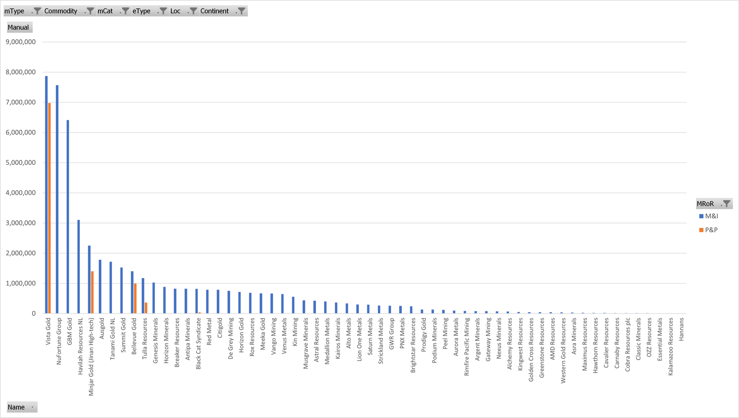
Task: Select the M&I legend entry
Action: (x=709, y=216)
